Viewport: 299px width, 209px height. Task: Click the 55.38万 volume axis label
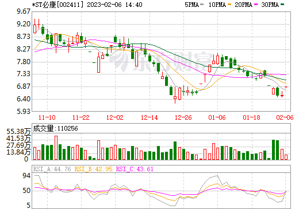pos(18,132)
